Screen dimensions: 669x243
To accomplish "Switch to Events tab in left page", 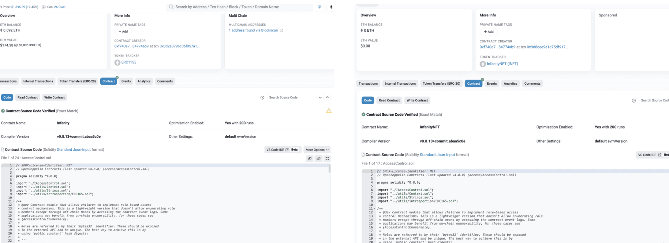I will point(126,81).
